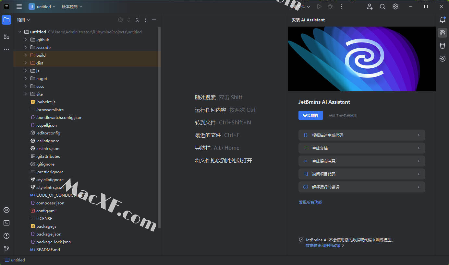The image size is (449, 265).
Task: Open the current file run configuration dropdown
Action: pyautogui.click(x=300, y=6)
